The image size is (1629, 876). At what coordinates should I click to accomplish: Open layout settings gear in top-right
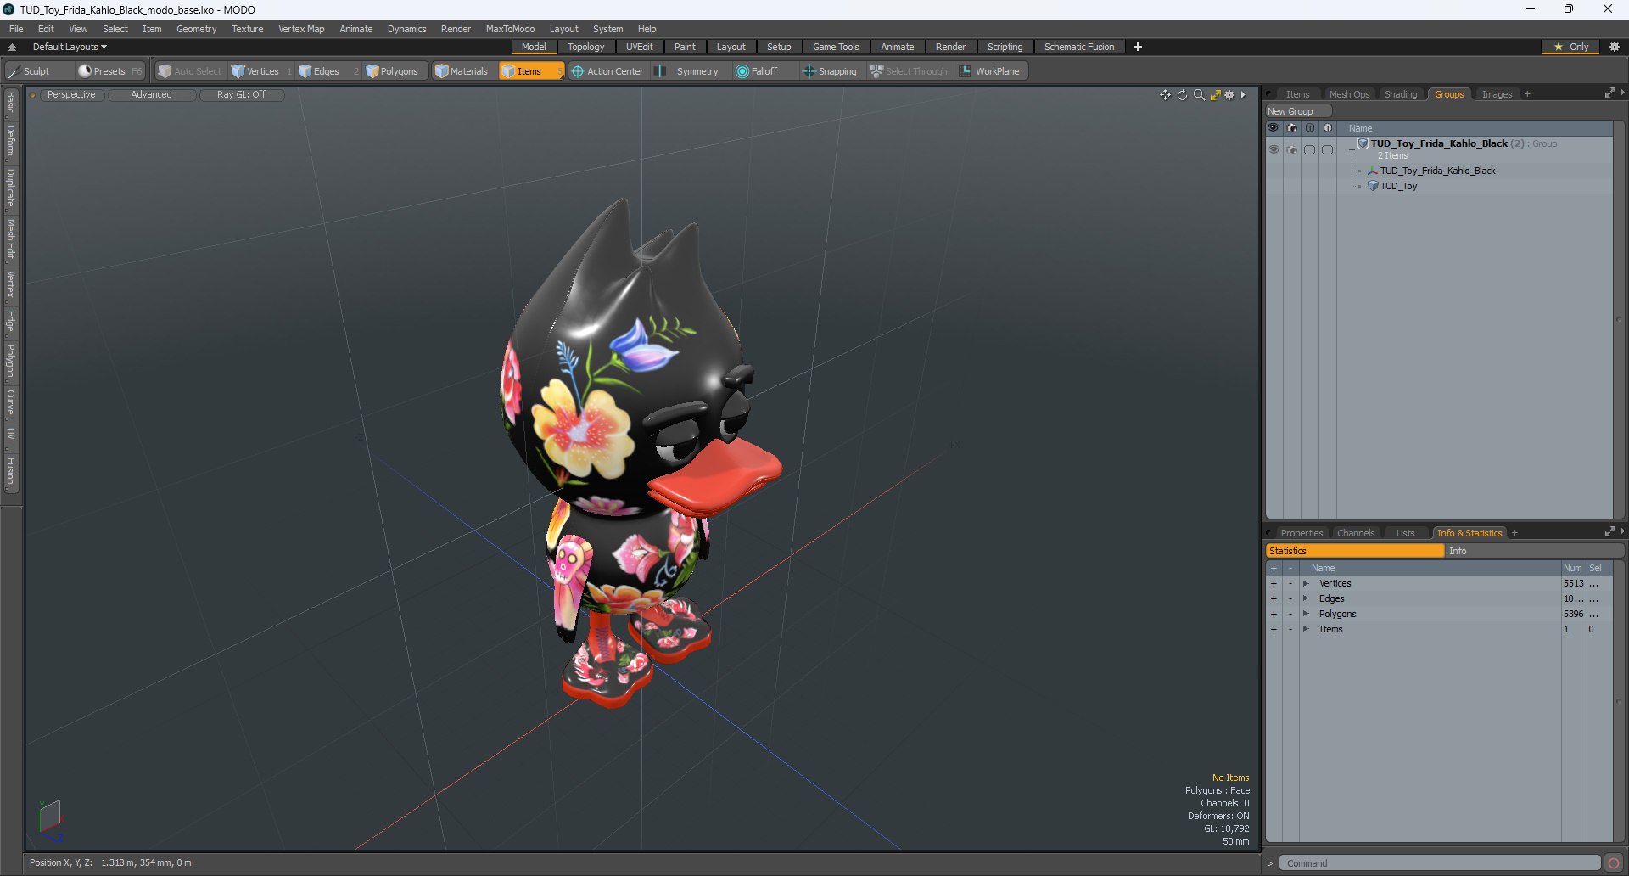1614,47
